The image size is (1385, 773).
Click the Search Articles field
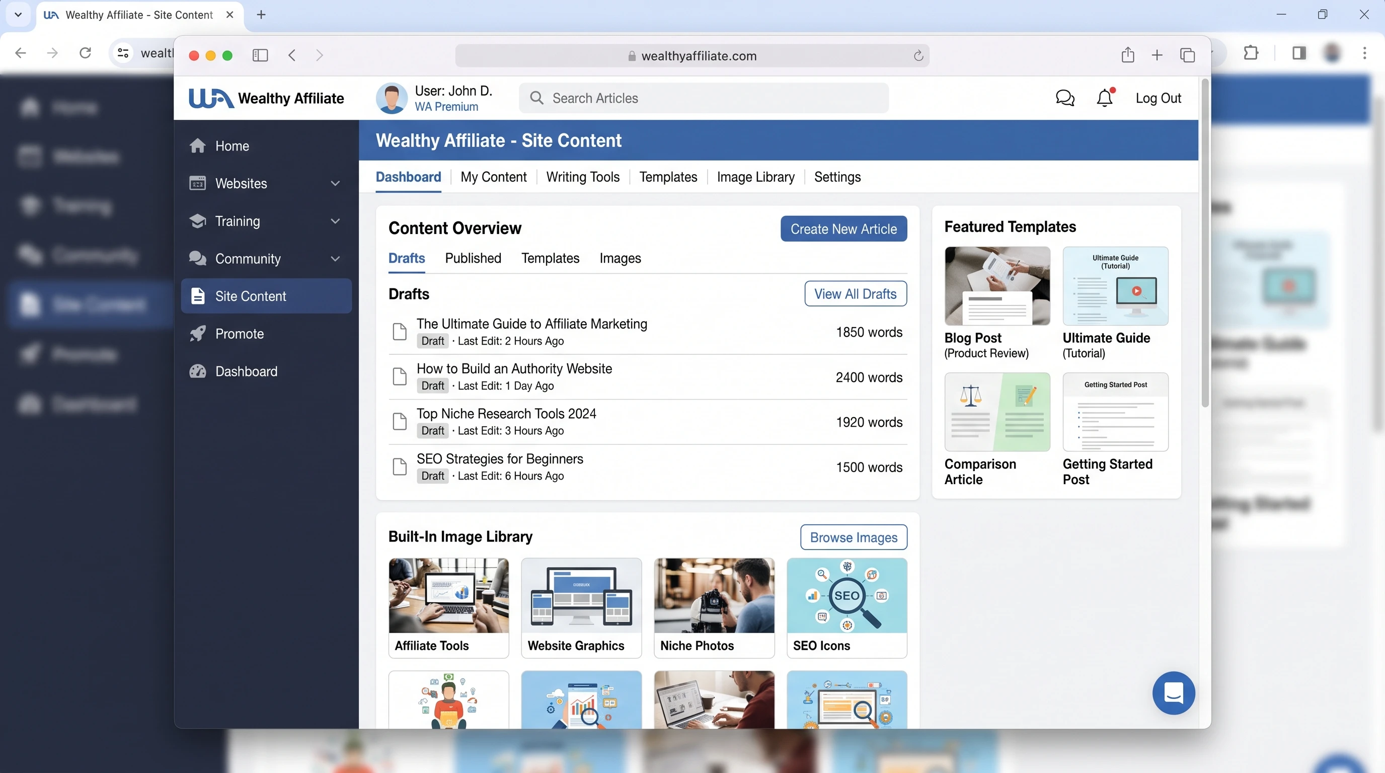pyautogui.click(x=704, y=98)
